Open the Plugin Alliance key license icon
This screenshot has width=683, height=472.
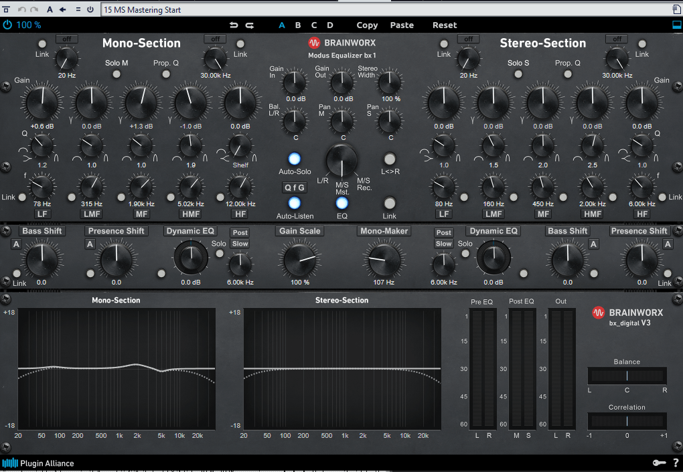658,463
